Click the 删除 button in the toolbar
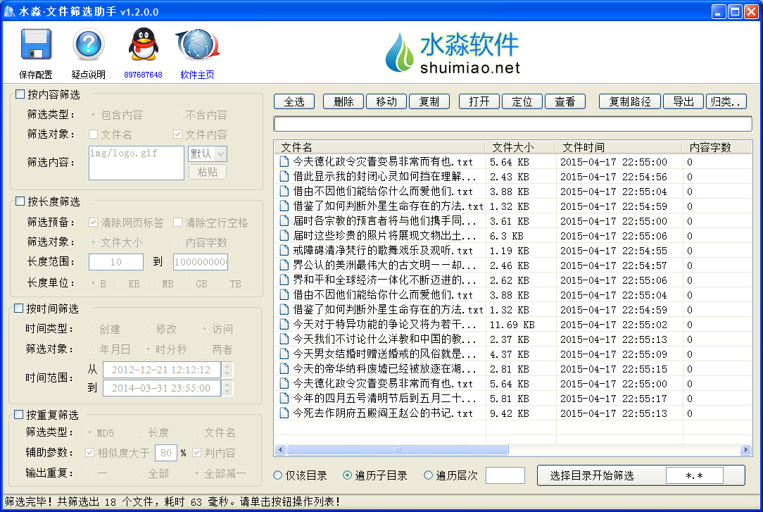763x512 pixels. pyautogui.click(x=343, y=101)
